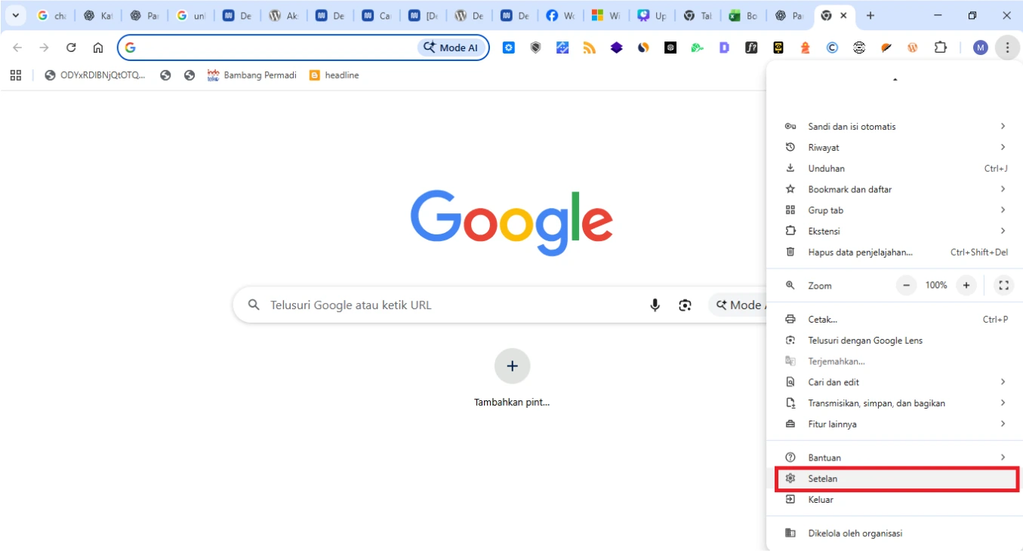
Task: Switch to the Microsoft 'Wi' tab
Action: 605,15
